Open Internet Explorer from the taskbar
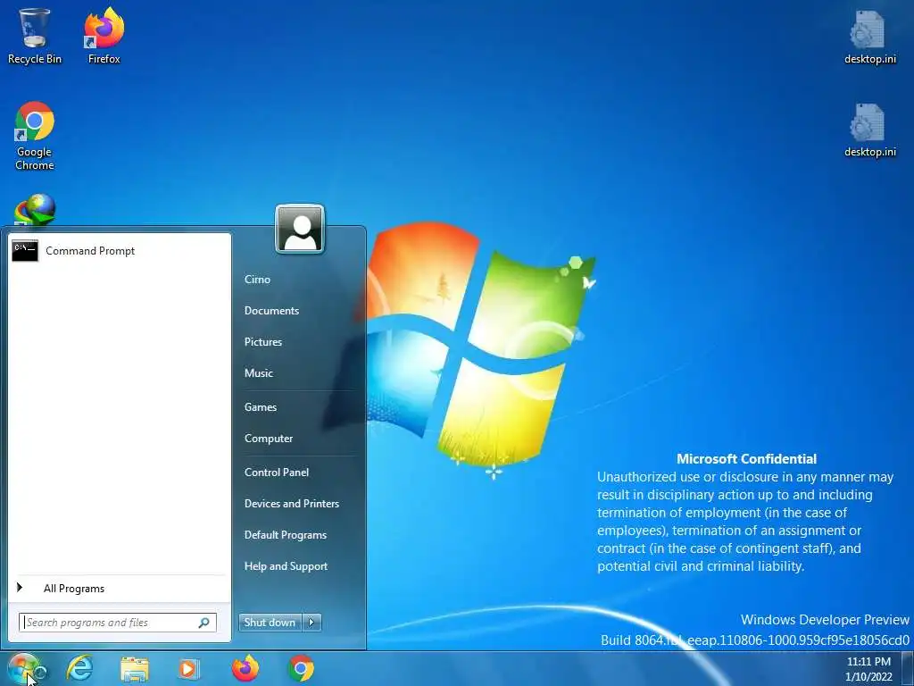 coord(79,668)
